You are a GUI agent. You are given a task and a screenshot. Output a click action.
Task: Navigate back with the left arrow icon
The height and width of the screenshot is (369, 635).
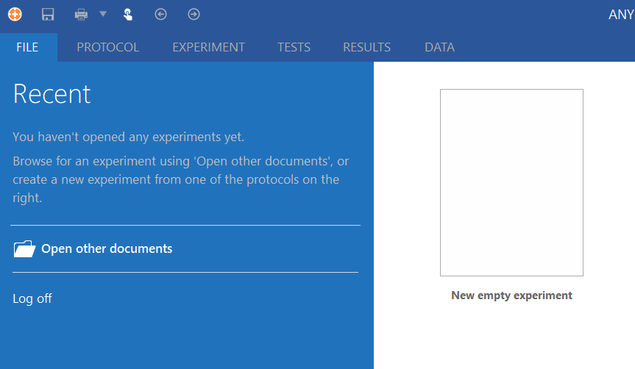161,15
